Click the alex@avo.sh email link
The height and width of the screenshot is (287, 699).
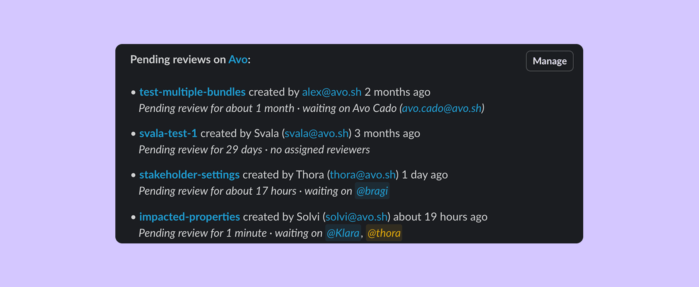331,92
